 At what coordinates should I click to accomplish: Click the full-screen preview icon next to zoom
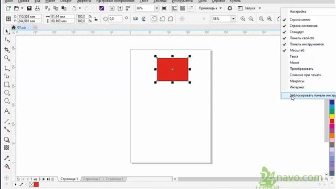[164, 8]
